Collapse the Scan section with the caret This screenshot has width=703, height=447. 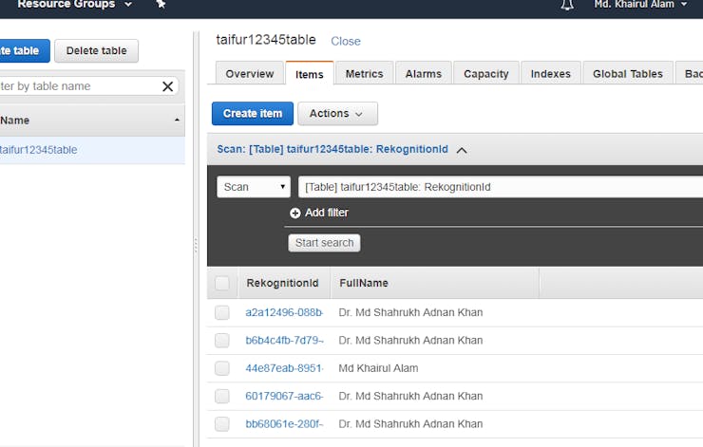(462, 150)
